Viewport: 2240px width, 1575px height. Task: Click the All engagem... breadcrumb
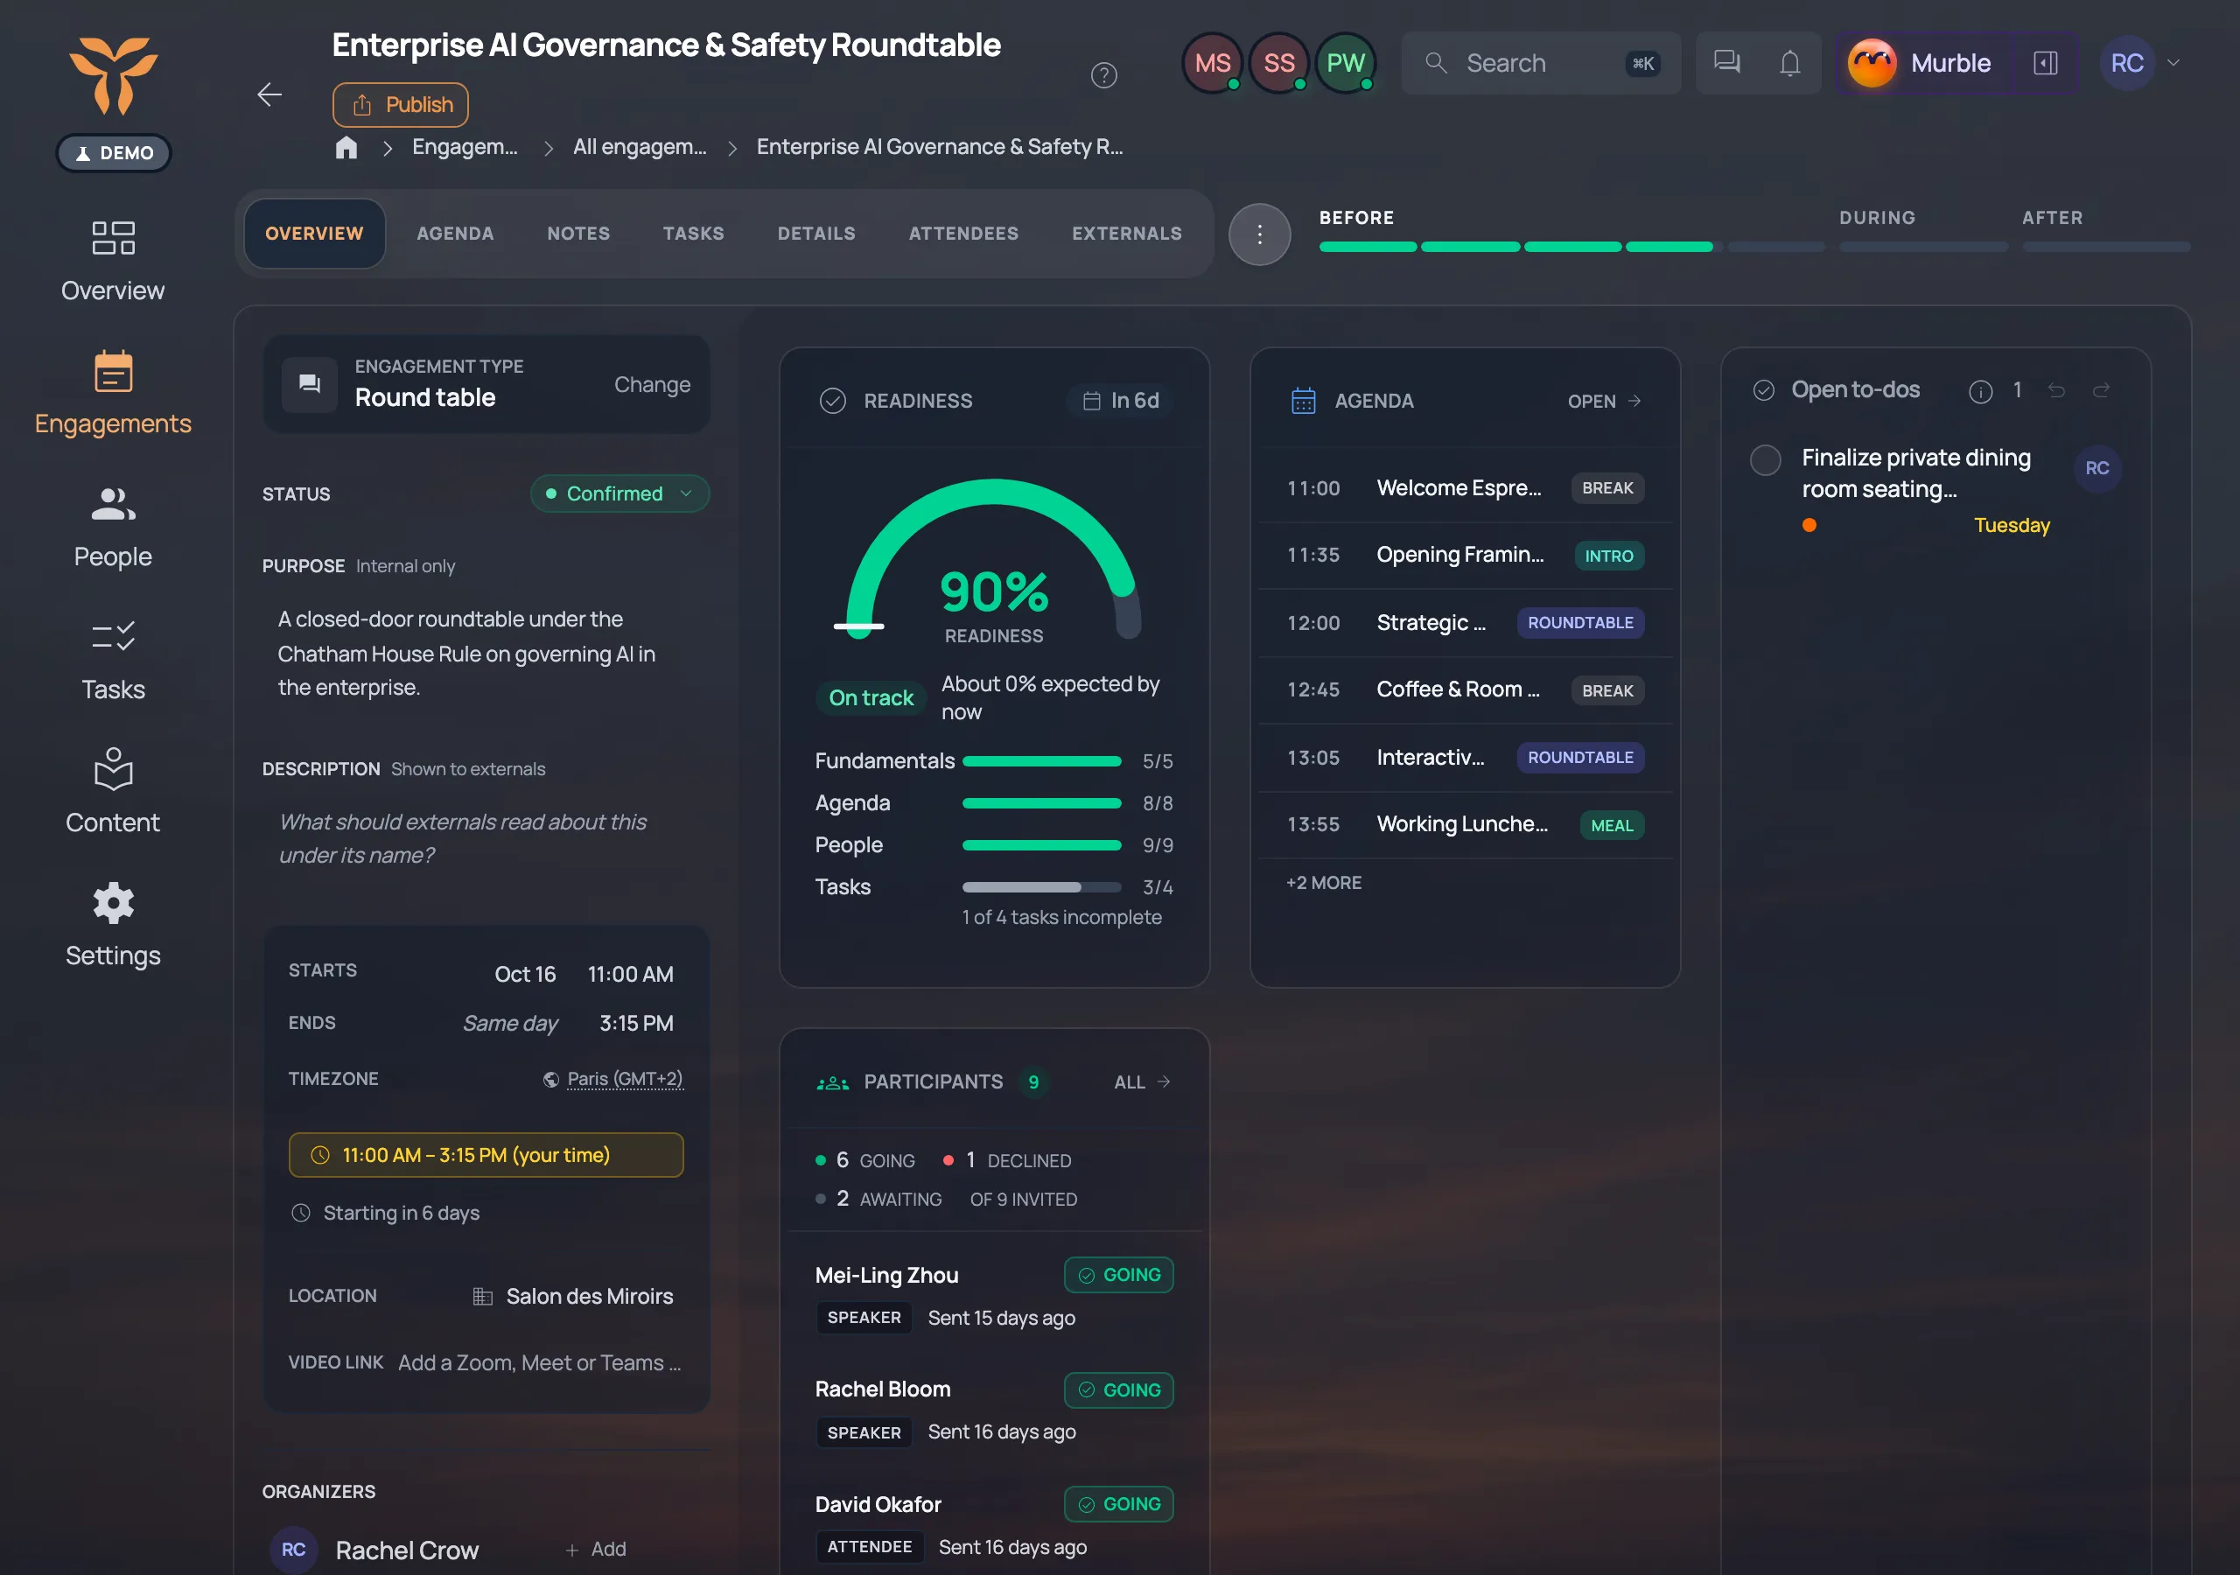[x=639, y=147]
